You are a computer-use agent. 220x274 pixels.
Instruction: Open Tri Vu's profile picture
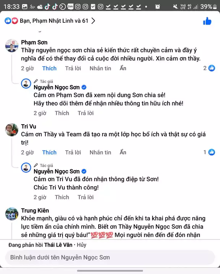[12, 130]
